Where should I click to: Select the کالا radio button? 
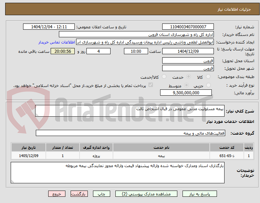point(208,77)
